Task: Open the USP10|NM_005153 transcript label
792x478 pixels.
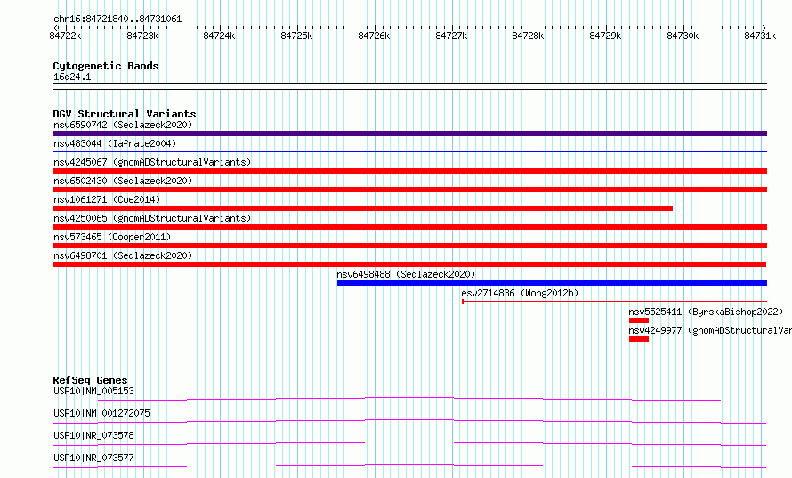Action: coord(94,391)
